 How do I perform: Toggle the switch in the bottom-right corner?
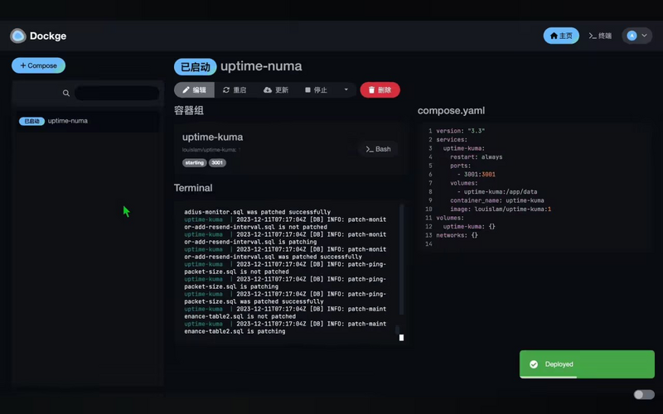(x=643, y=395)
